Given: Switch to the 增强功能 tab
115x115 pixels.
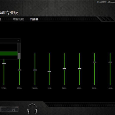Looking at the screenshot, I should pyautogui.click(x=18, y=19).
